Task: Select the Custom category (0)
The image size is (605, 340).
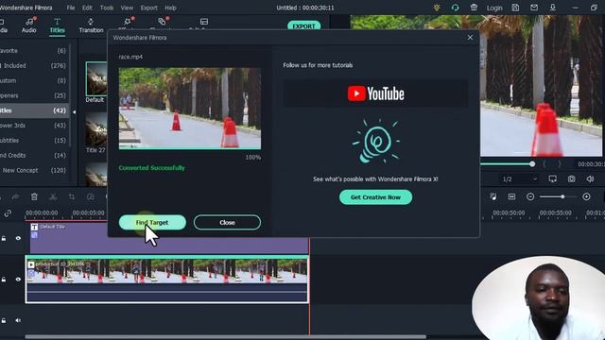Action: [34, 80]
